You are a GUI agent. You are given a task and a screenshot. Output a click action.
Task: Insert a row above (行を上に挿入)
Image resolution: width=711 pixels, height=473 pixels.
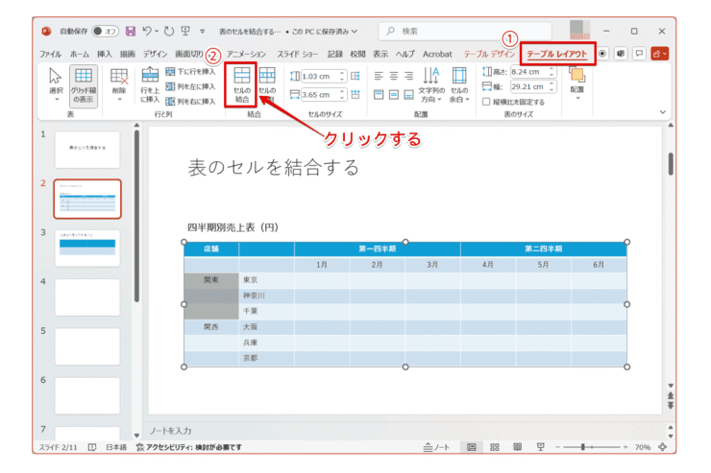150,85
